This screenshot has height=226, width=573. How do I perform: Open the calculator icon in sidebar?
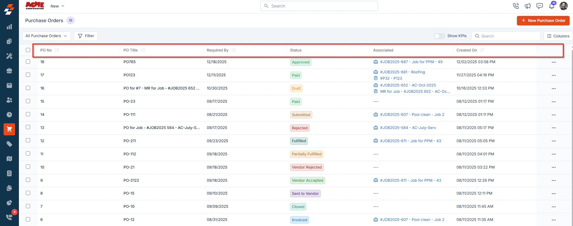pos(9,173)
